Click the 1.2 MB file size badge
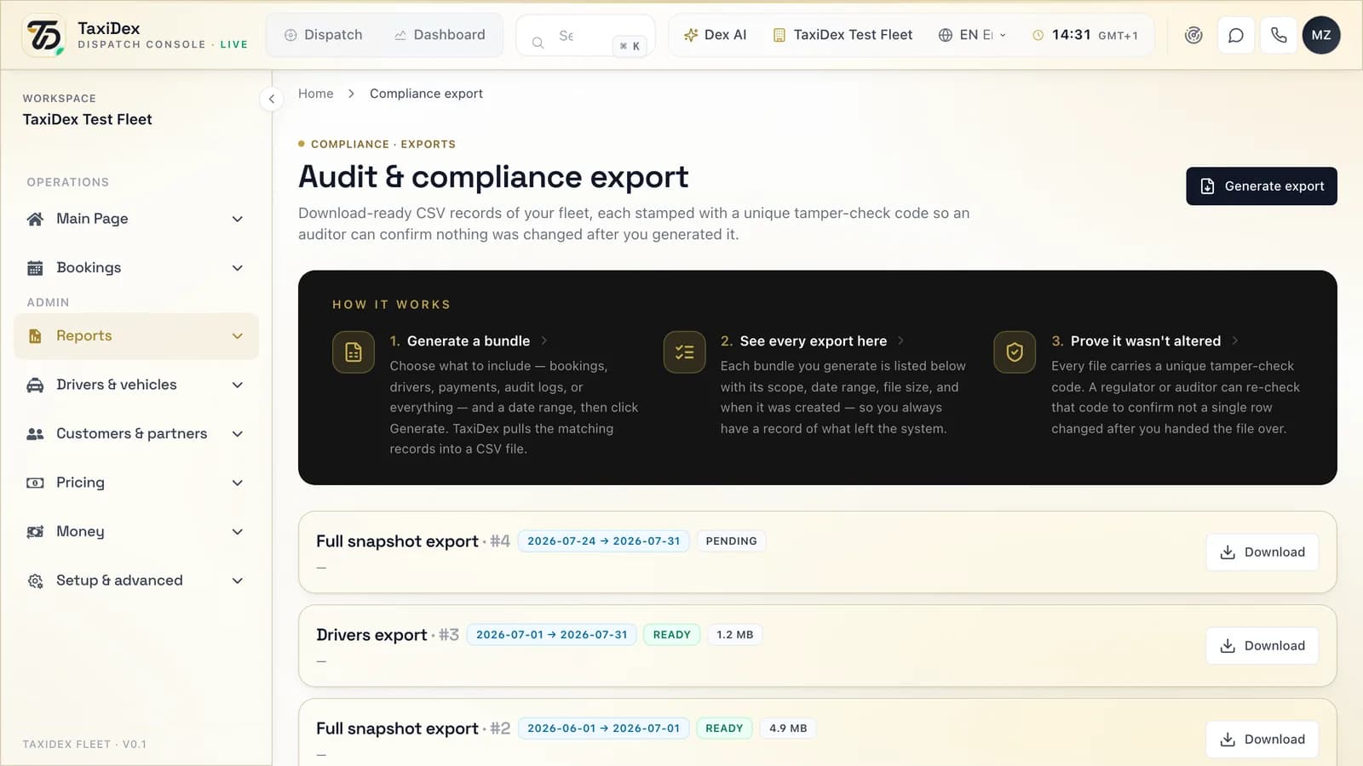1363x766 pixels. (x=734, y=635)
